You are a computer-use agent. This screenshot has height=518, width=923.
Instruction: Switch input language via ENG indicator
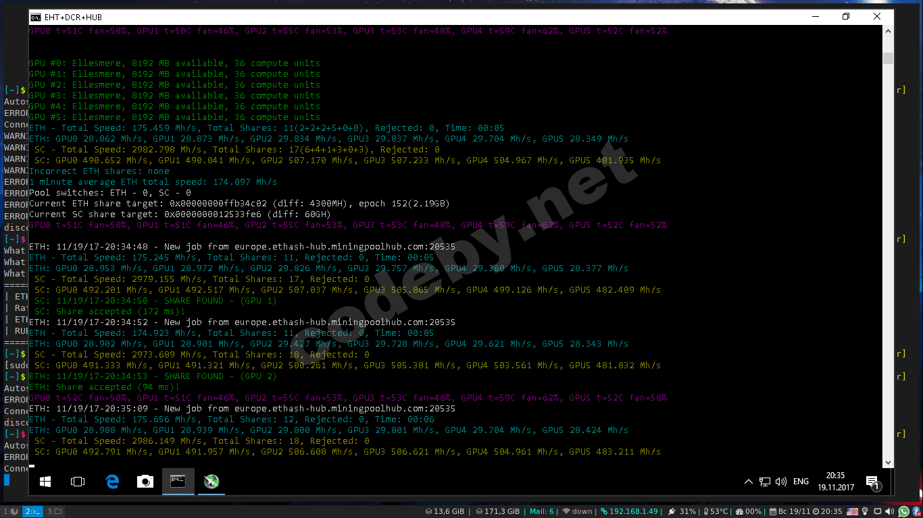pyautogui.click(x=801, y=482)
